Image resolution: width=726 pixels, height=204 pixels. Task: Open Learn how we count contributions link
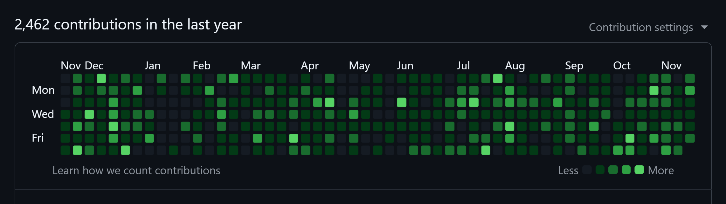tap(136, 170)
